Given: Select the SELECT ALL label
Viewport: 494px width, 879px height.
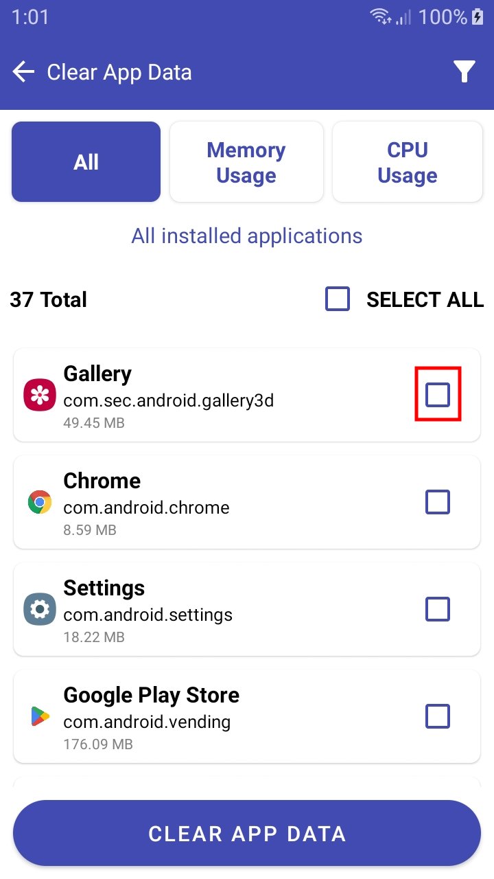Looking at the screenshot, I should pyautogui.click(x=425, y=299).
